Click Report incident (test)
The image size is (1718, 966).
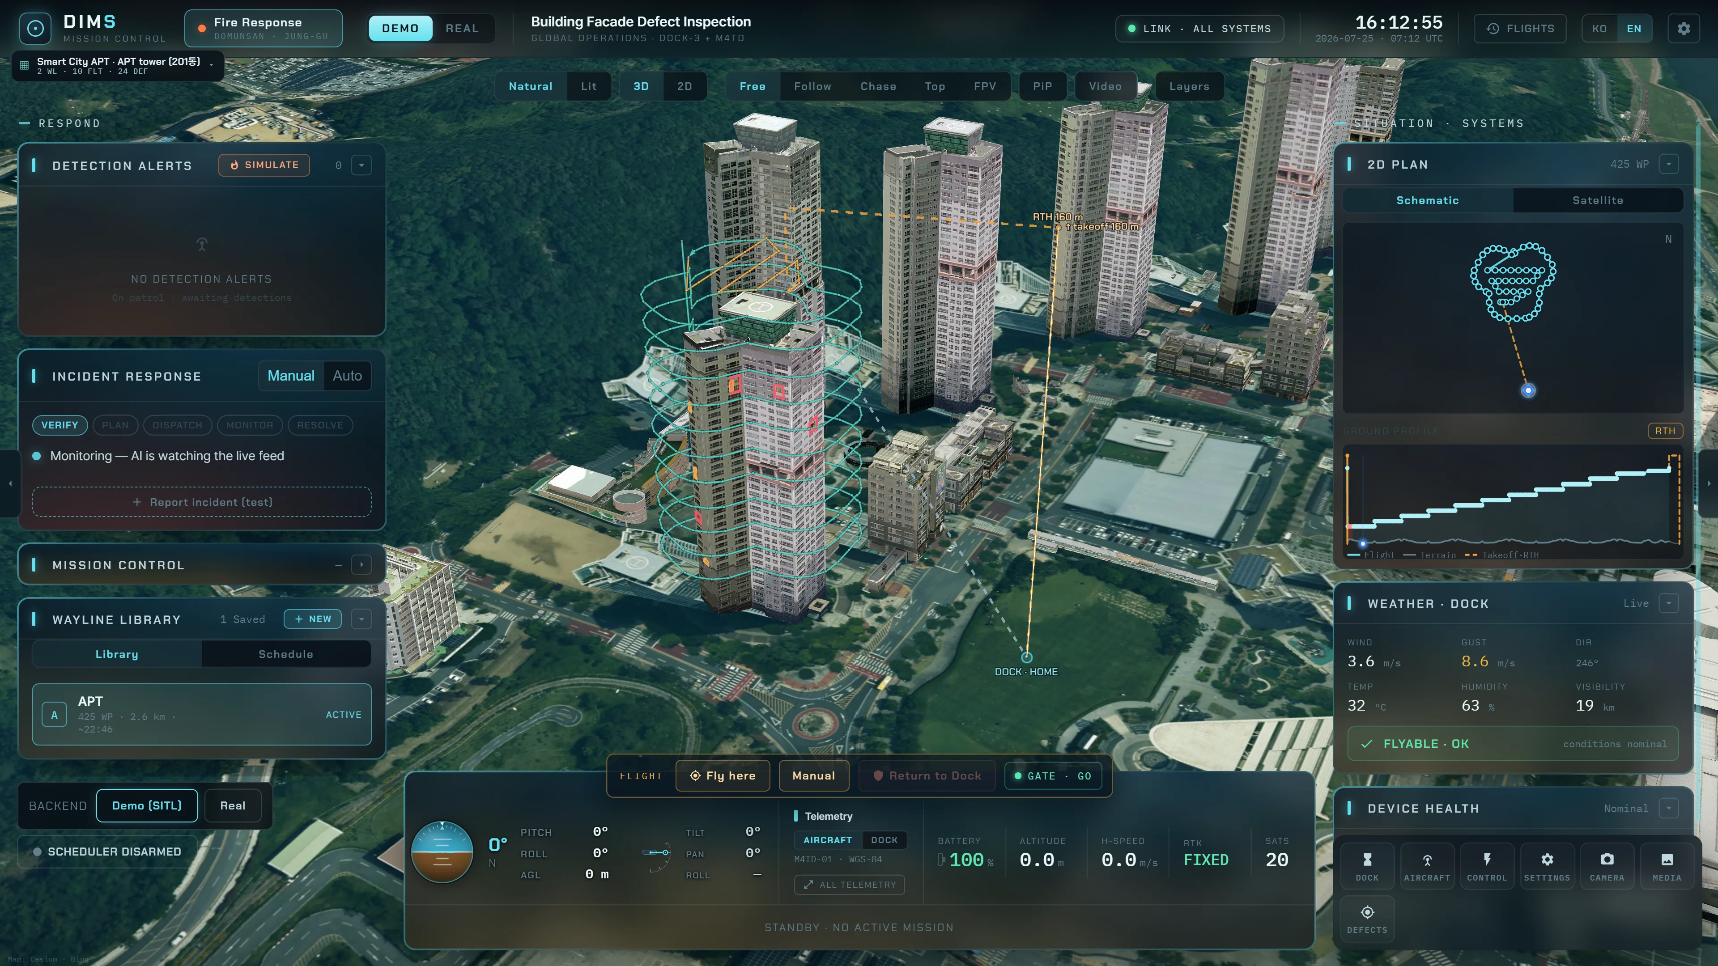(x=201, y=502)
